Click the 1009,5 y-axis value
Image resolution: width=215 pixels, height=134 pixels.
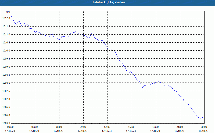point(6,59)
